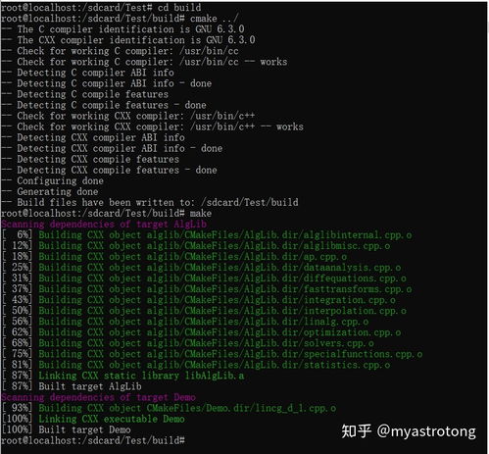The width and height of the screenshot is (489, 454).
Task: Click the purple 'Scanning dependencies of target AlgLib' line
Action: coord(104,225)
